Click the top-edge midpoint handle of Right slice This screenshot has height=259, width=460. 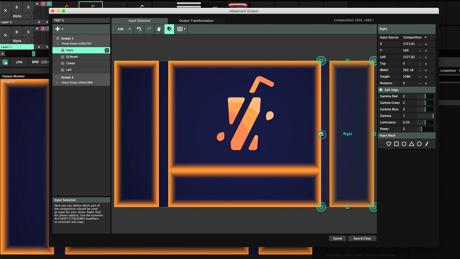click(x=347, y=61)
